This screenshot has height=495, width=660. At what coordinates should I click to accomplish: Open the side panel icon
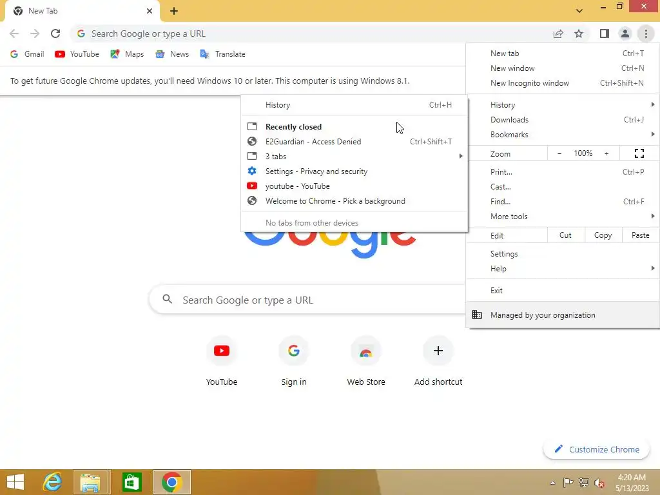605,34
